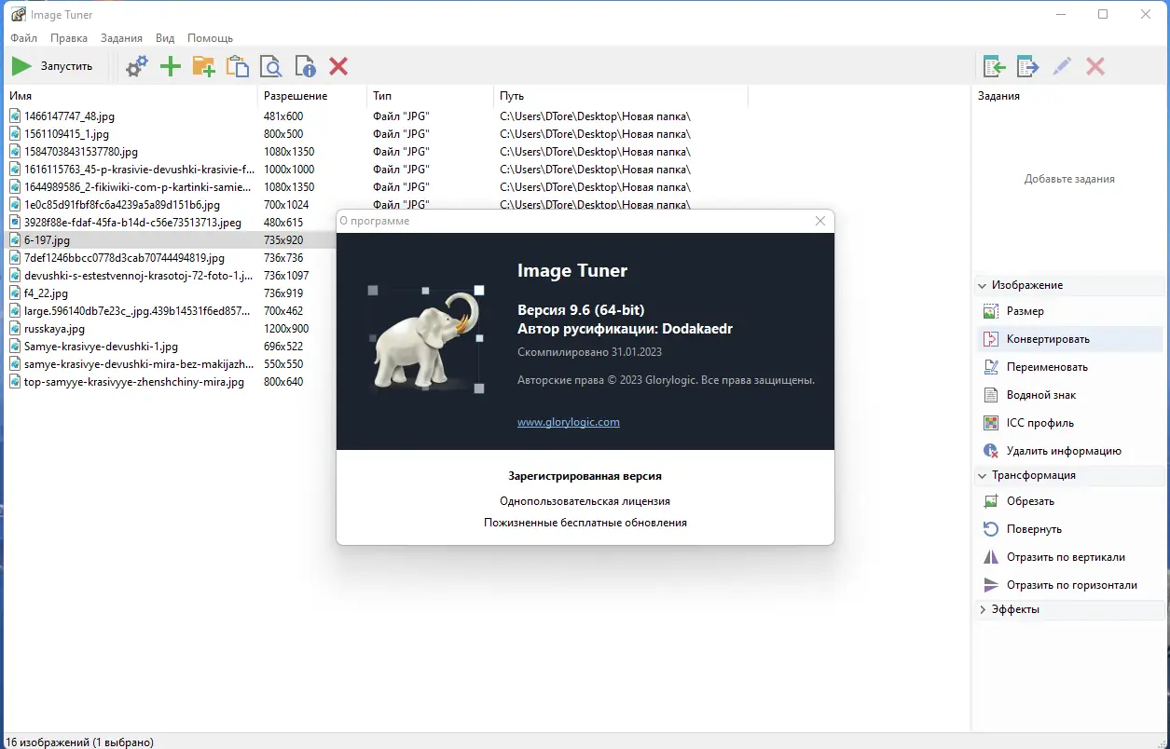Select the Повернуть transformation
1170x749 pixels.
[1037, 528]
